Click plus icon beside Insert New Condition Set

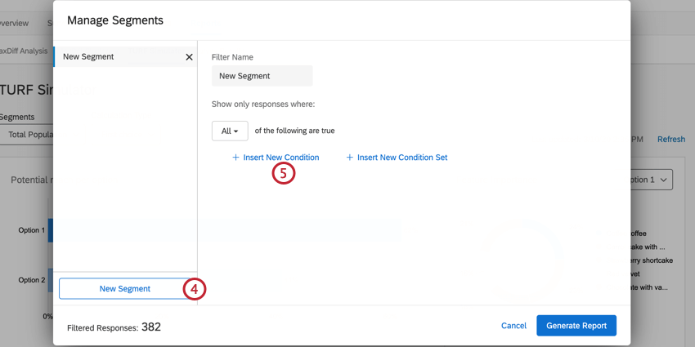click(349, 158)
